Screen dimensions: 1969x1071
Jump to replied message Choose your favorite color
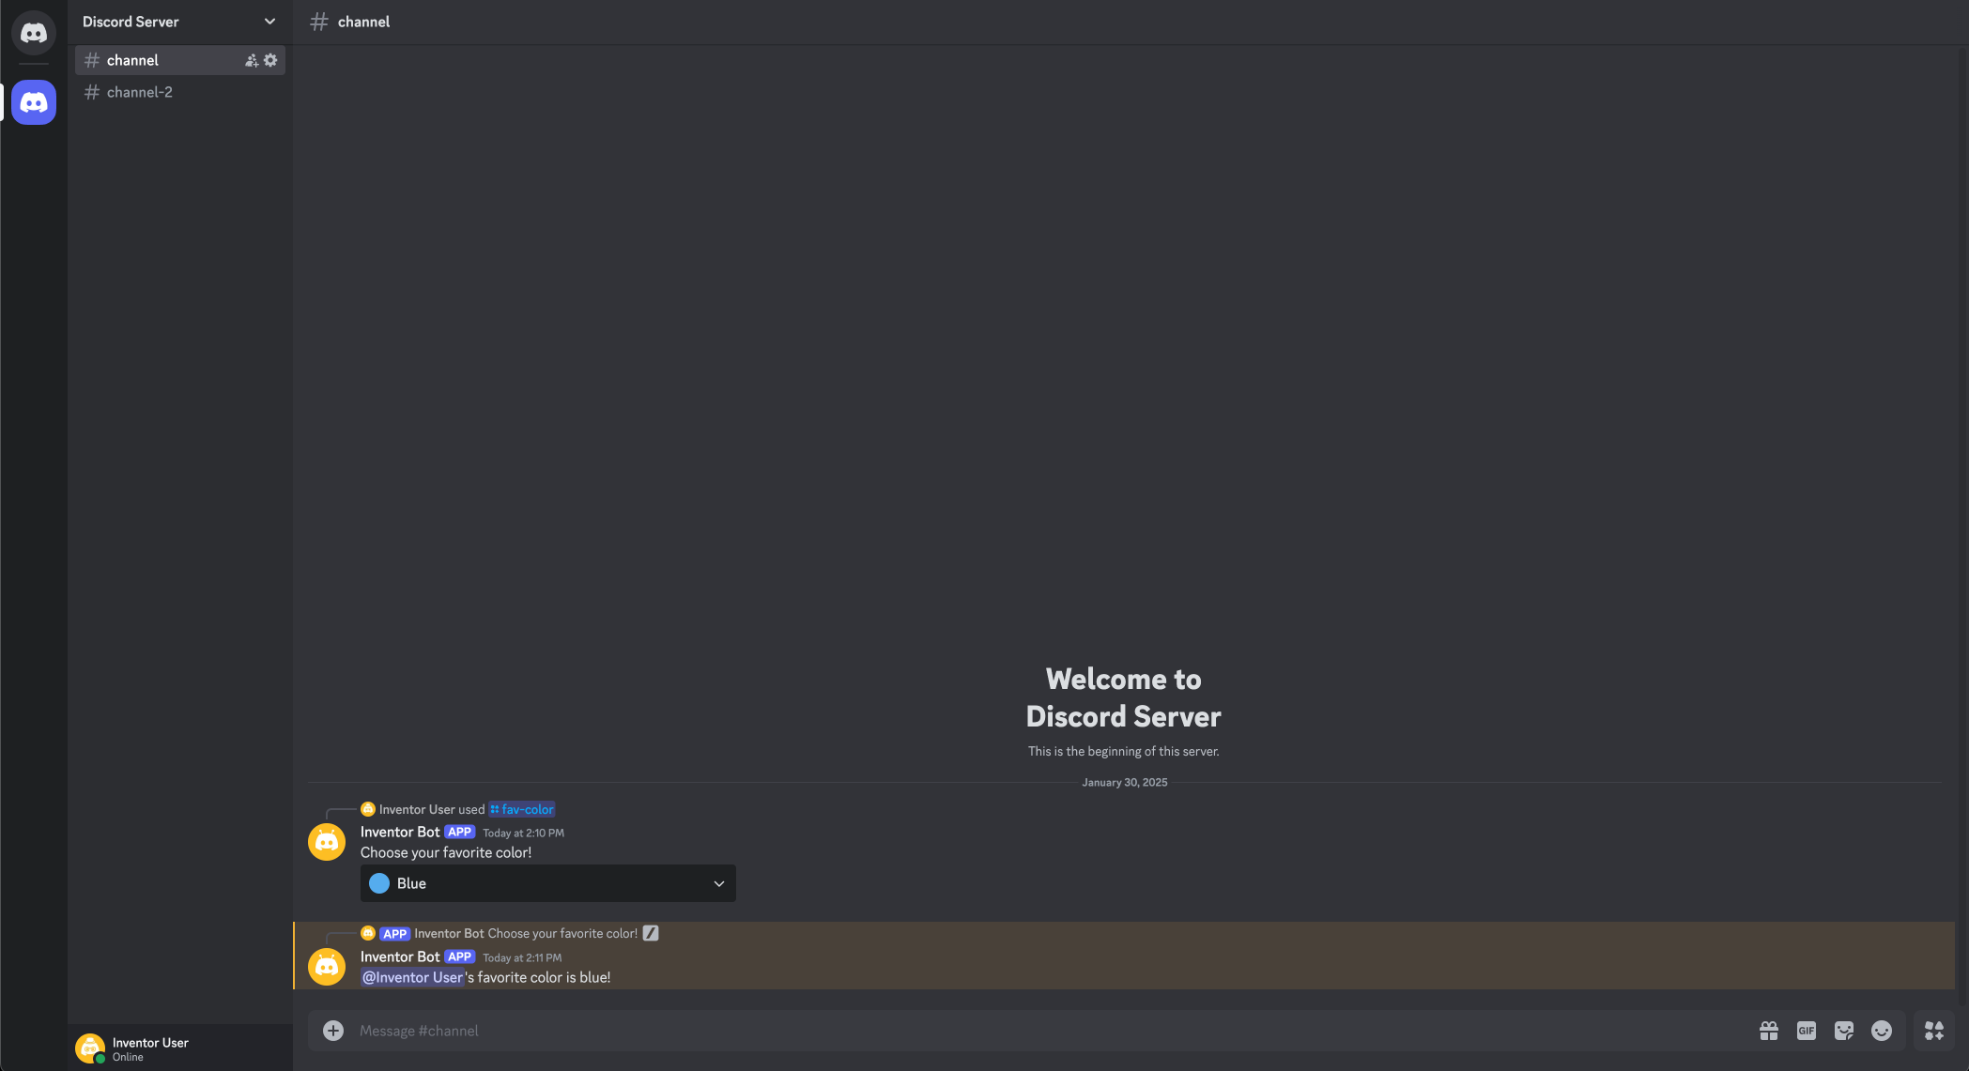tap(562, 933)
